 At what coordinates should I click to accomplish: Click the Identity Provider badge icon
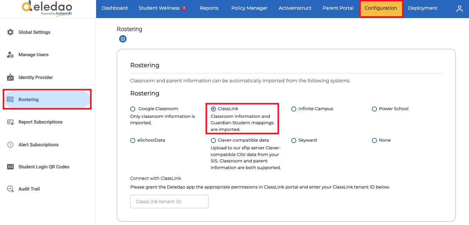click(x=10, y=77)
